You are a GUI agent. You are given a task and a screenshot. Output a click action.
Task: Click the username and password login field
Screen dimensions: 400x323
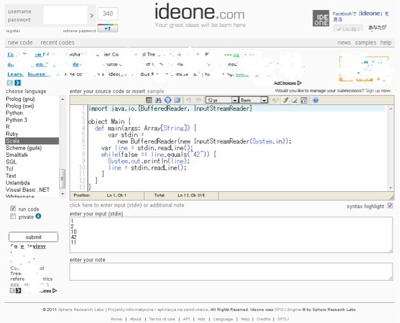(x=66, y=15)
